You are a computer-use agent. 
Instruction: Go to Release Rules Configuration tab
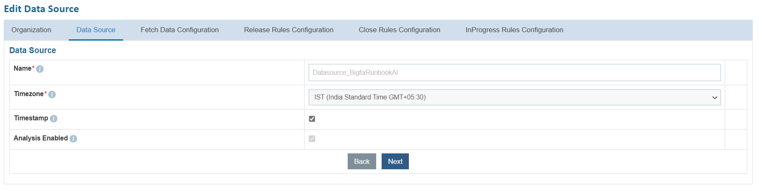[289, 30]
